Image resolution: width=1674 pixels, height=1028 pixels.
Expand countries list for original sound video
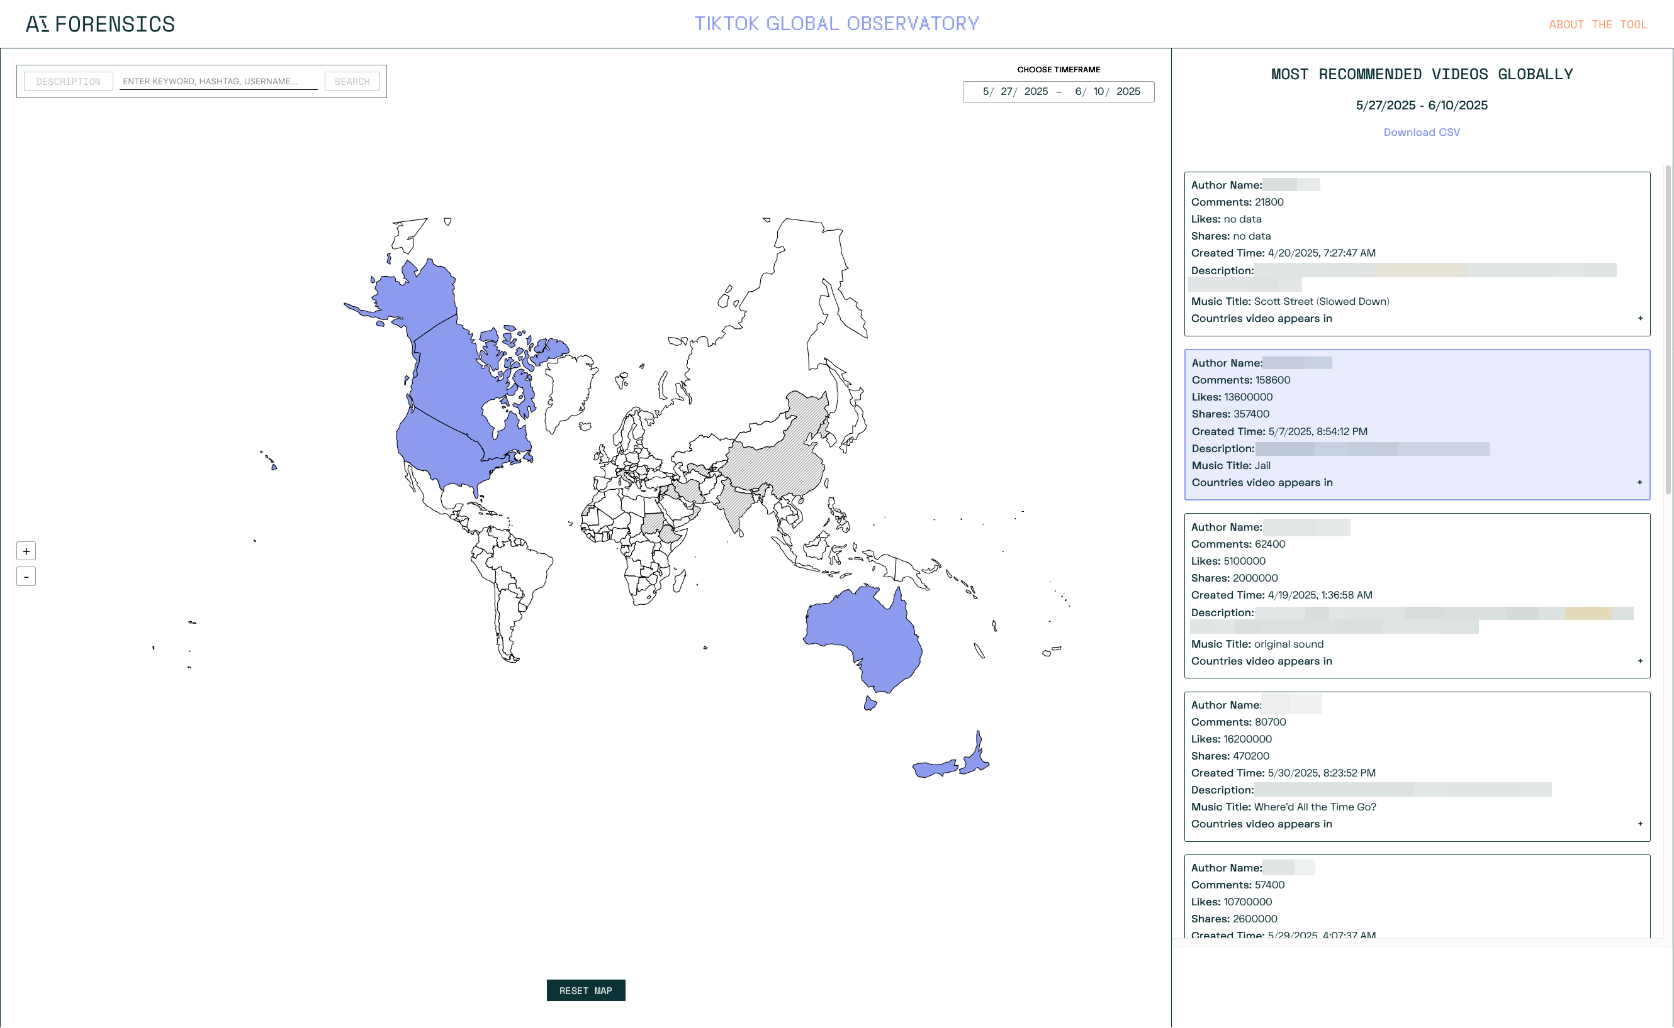pyautogui.click(x=1639, y=661)
